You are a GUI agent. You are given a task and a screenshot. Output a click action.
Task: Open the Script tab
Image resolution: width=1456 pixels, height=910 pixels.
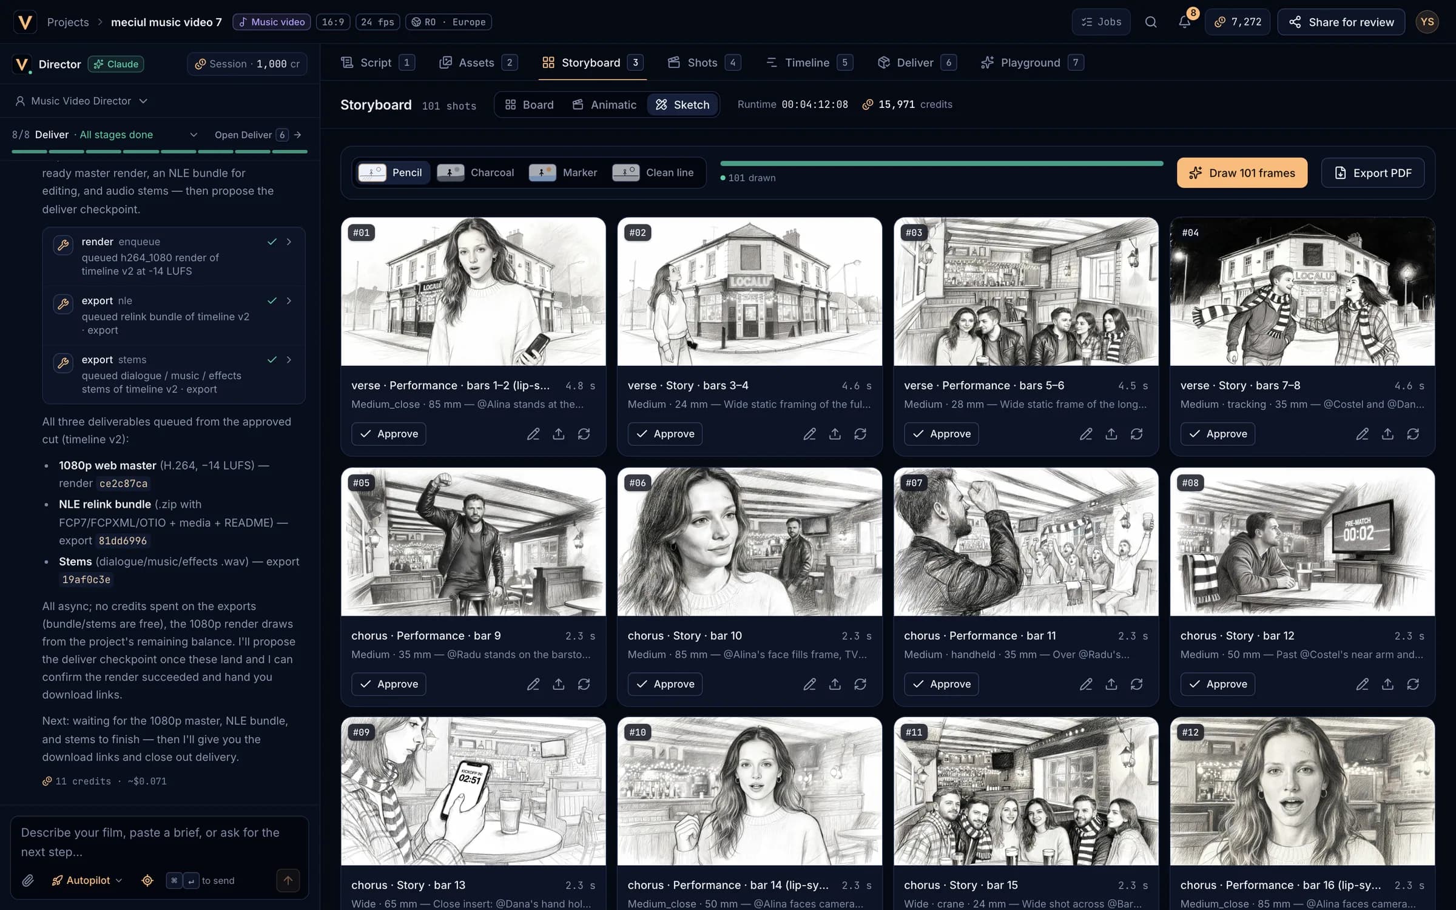pos(377,62)
